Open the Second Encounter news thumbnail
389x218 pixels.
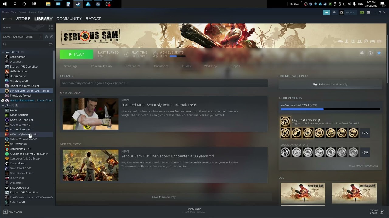[x=90, y=165]
